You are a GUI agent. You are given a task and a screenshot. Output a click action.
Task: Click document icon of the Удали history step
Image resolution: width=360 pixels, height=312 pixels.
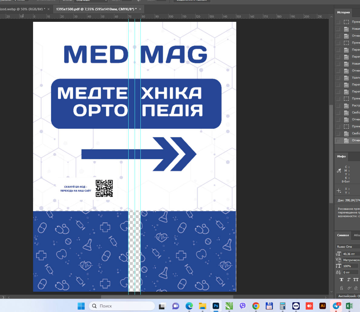tap(346, 78)
